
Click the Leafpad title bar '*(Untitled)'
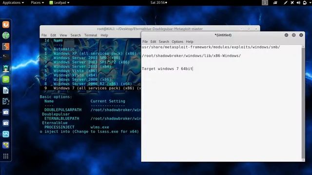point(223,35)
